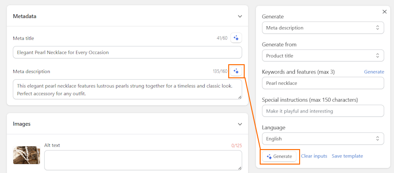Click the Clear inputs link
The width and height of the screenshot is (394, 173).
click(x=314, y=156)
